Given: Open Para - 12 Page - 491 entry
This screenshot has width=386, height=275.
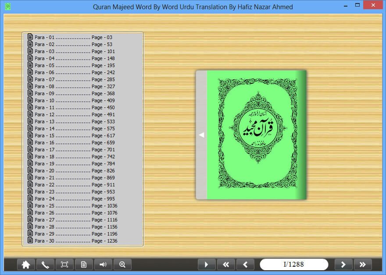Looking at the screenshot, I should [71, 114].
